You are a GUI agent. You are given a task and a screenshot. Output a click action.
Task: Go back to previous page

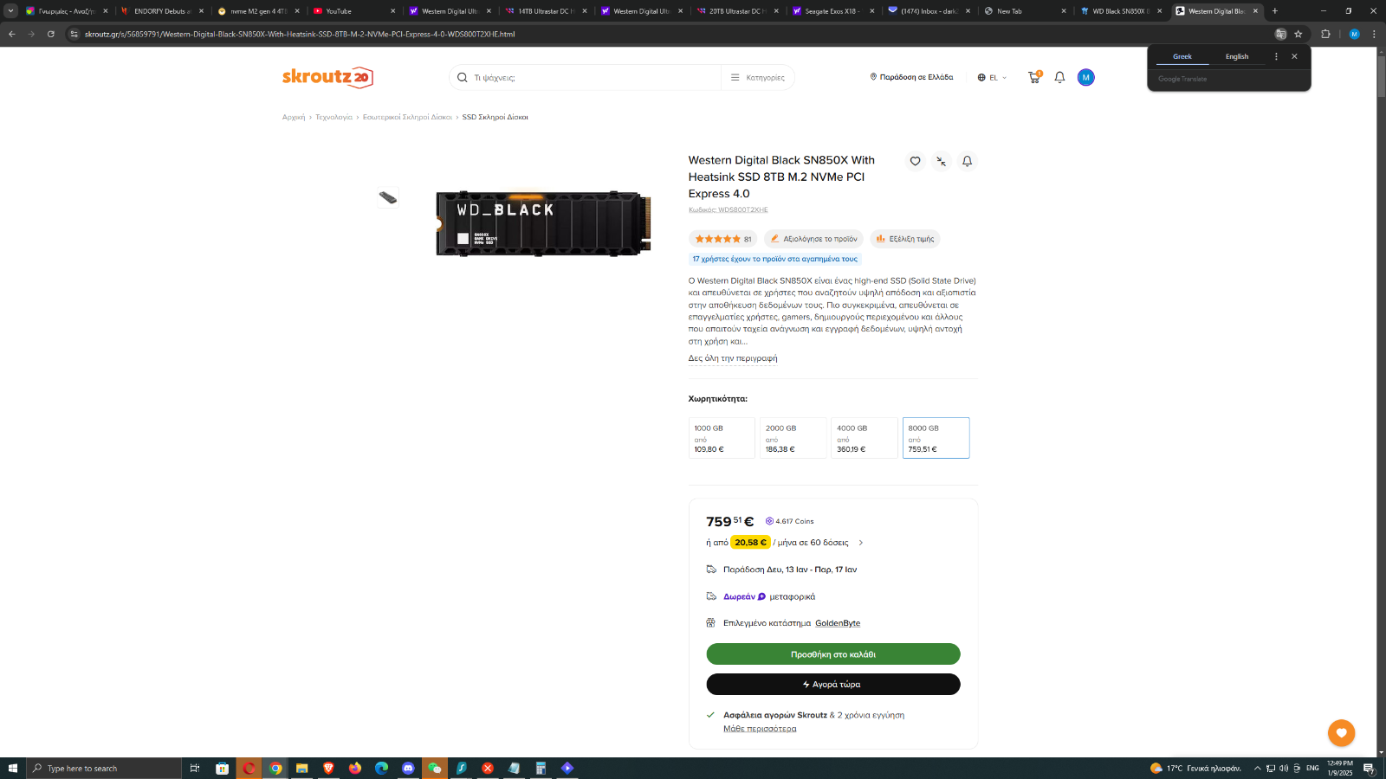12,34
